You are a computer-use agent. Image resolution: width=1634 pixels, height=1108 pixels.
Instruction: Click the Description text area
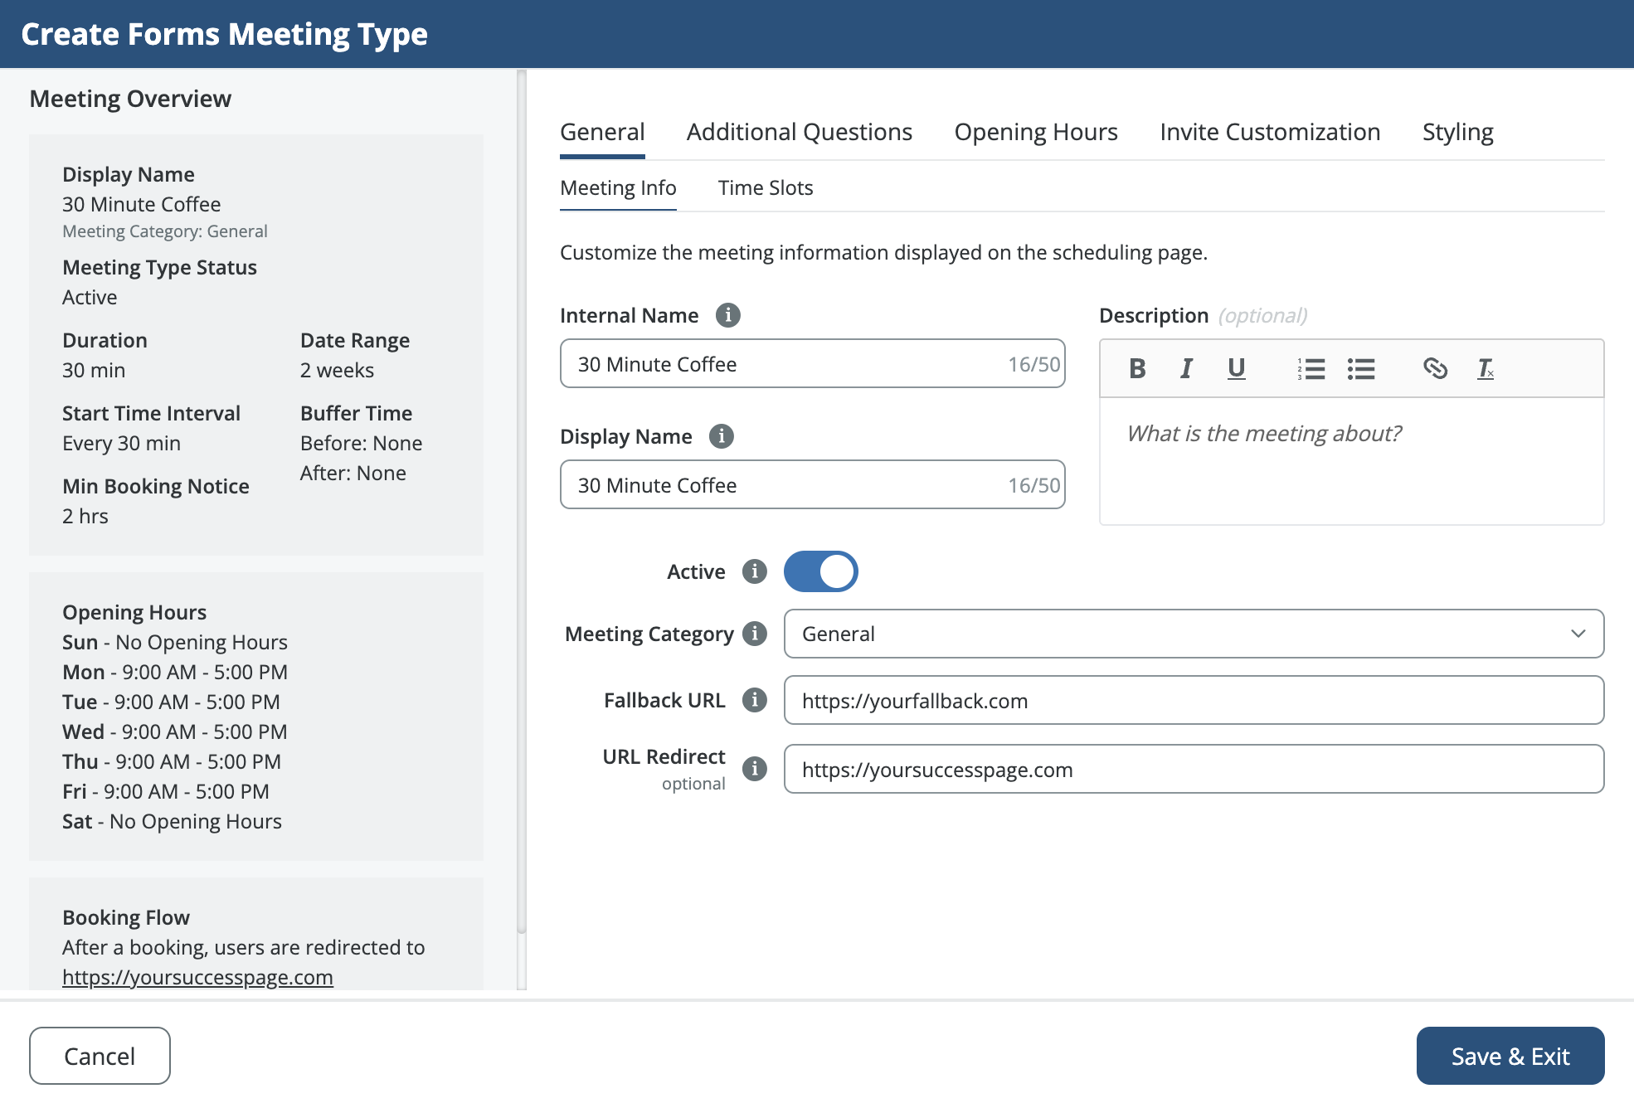pos(1351,461)
